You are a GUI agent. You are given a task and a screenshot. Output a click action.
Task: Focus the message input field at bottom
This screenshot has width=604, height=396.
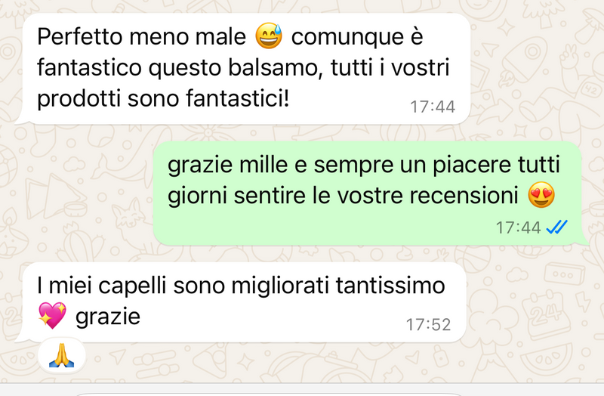270,394
